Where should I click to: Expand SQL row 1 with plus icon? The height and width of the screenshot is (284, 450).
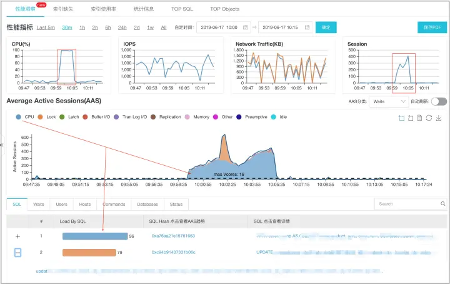pyautogui.click(x=17, y=236)
